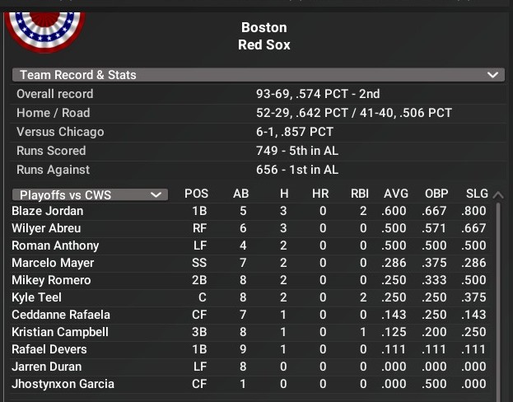Open the Playoffs vs CWS dropdown
Image resolution: width=513 pixels, height=402 pixels.
point(90,195)
